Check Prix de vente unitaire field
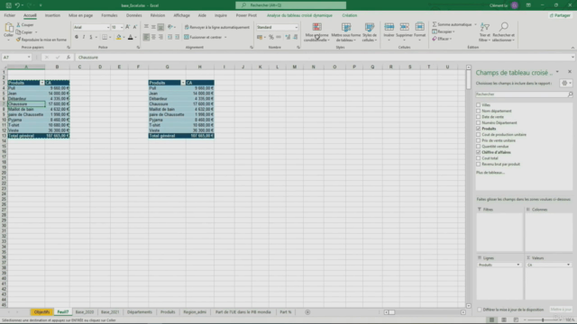Screen dimensions: 577x324 [479, 140]
